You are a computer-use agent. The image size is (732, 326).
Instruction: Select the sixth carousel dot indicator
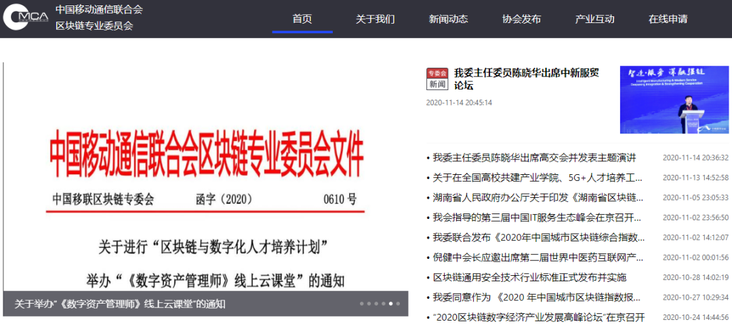coord(398,304)
